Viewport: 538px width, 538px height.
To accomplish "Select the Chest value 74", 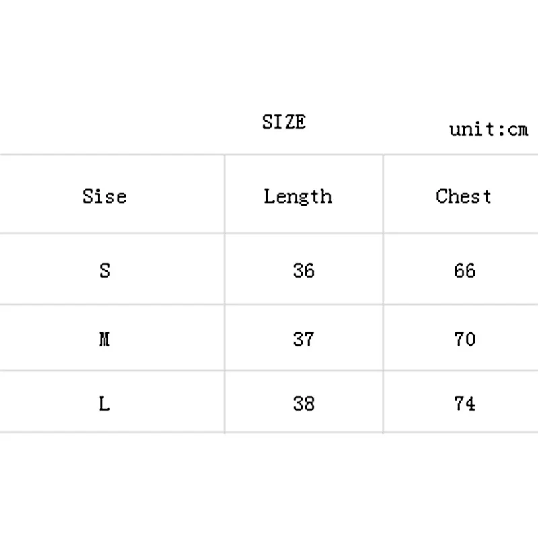I will (465, 403).
